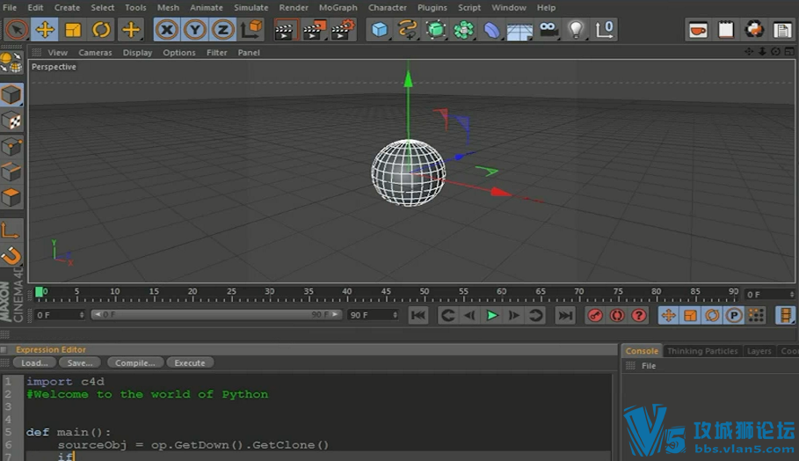
Task: Open viewport Cameras menu
Action: (95, 53)
